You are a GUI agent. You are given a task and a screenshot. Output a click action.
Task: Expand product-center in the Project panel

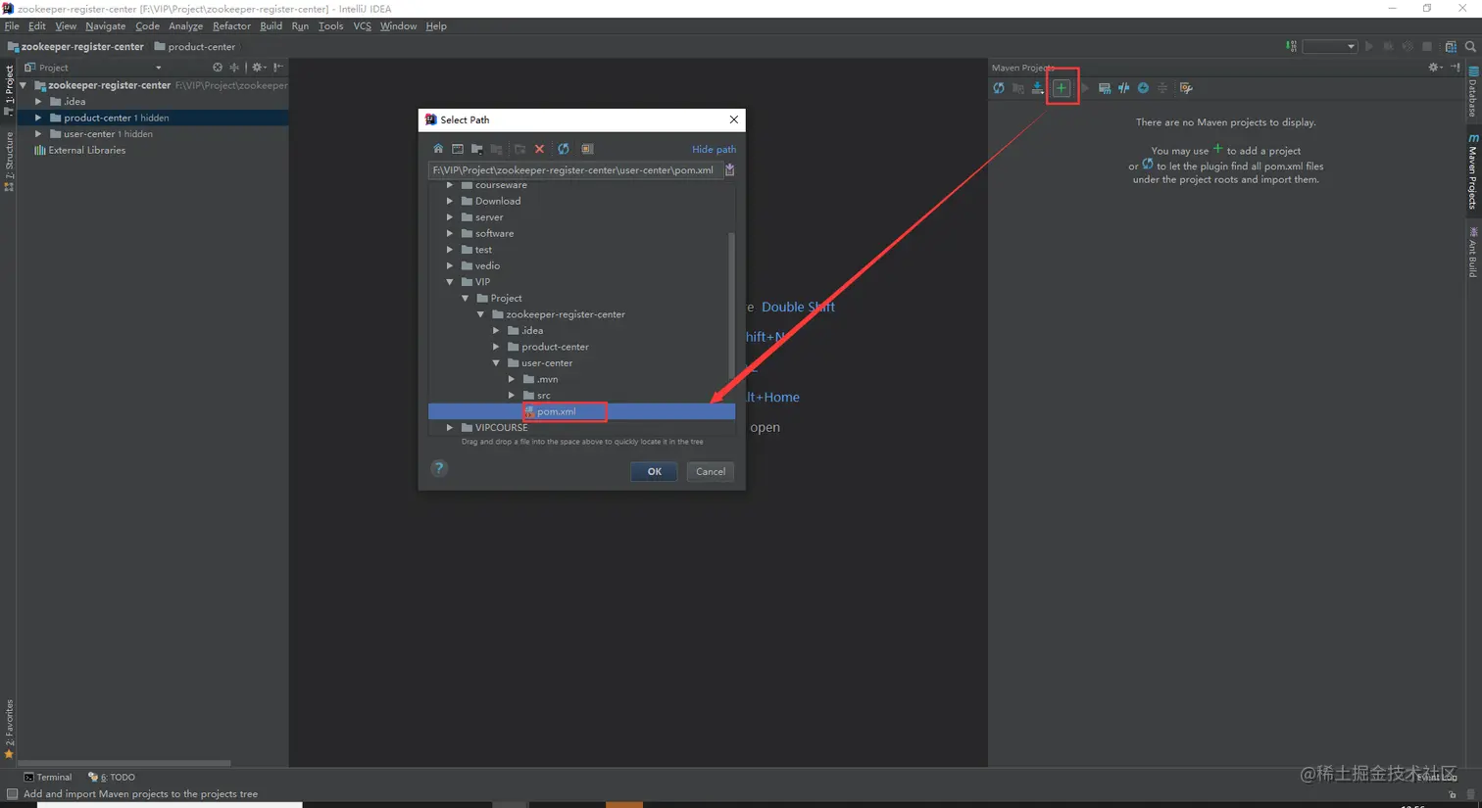pyautogui.click(x=38, y=118)
